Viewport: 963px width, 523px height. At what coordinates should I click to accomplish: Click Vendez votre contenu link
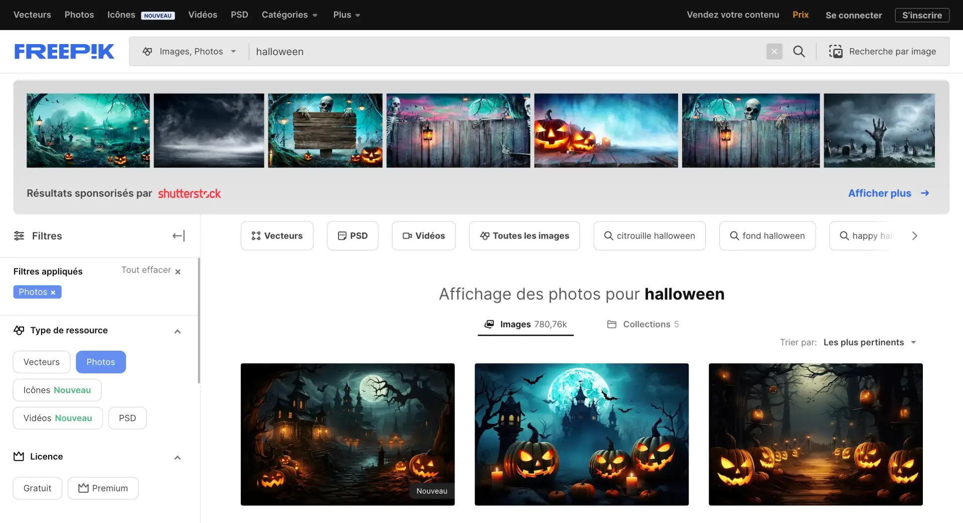coord(733,15)
